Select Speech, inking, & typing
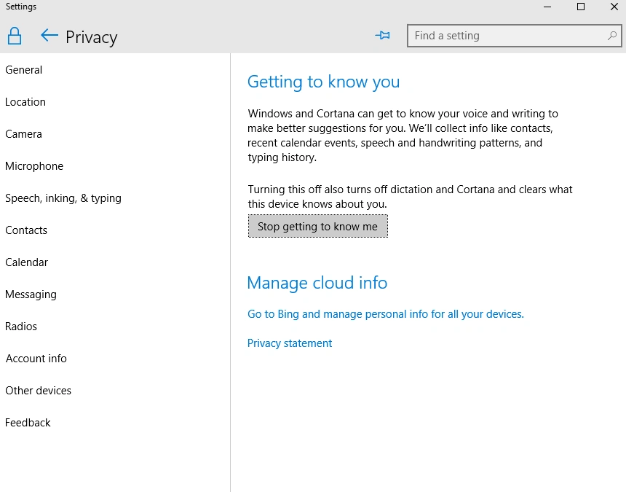This screenshot has height=492, width=626. pos(63,198)
